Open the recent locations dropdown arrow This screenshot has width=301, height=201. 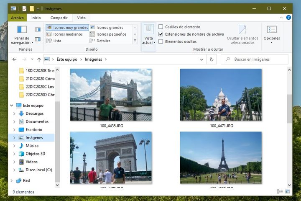[32, 59]
